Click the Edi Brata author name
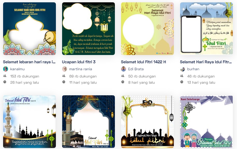 click(x=136, y=69)
